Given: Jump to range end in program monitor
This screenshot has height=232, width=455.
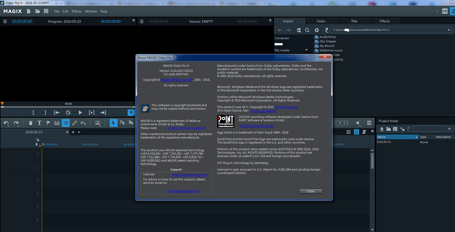Looking at the screenshot, I should coord(103,113).
